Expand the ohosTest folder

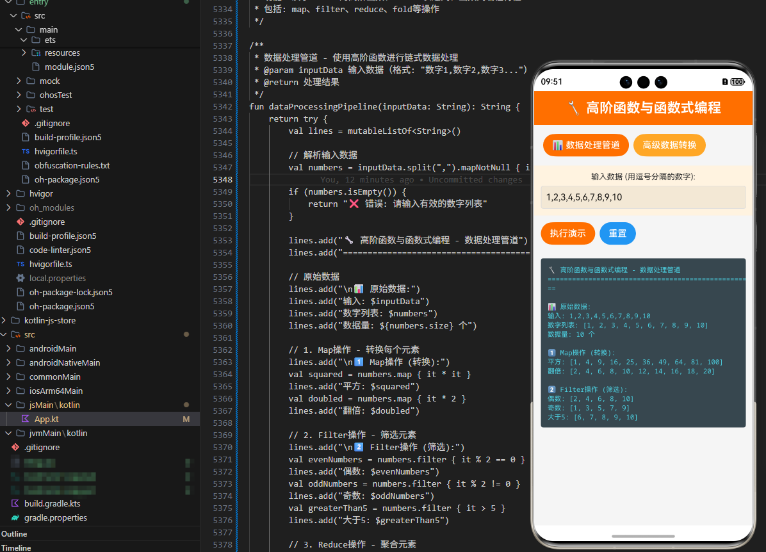pos(19,95)
